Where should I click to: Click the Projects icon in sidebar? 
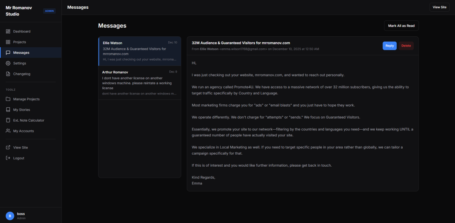coord(8,42)
